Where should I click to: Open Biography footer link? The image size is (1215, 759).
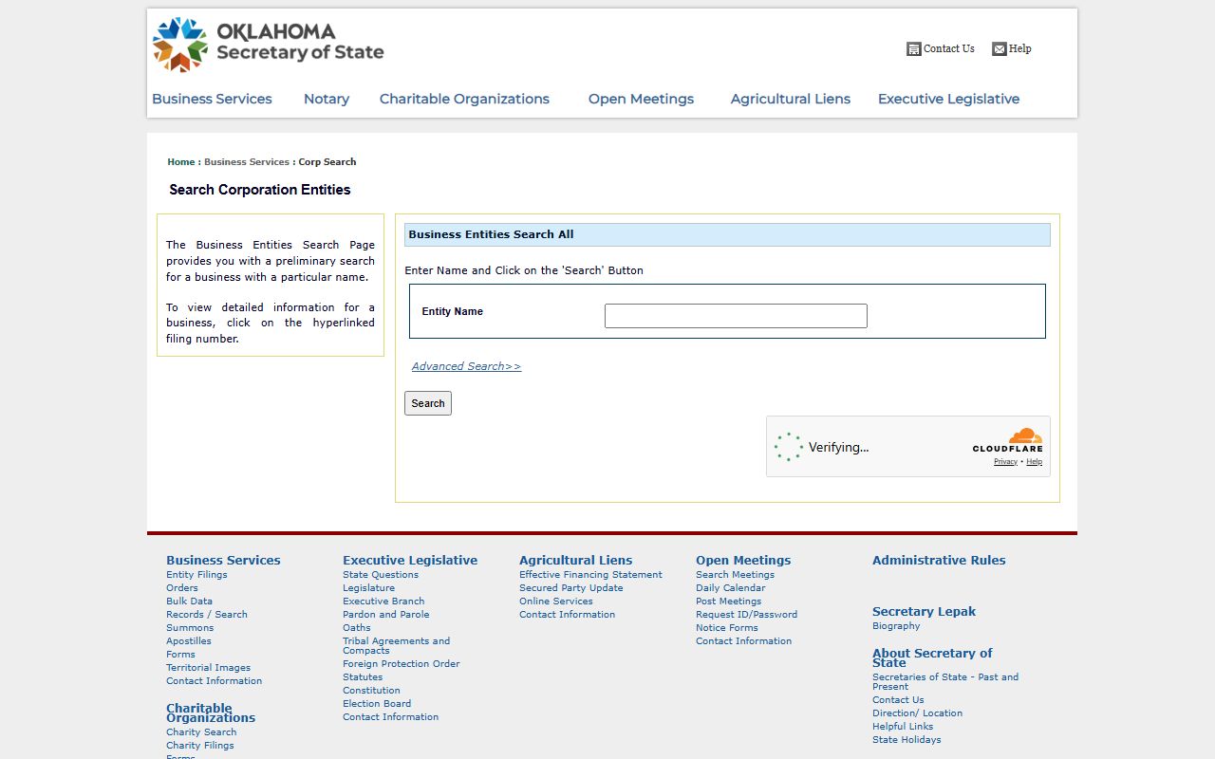point(896,625)
